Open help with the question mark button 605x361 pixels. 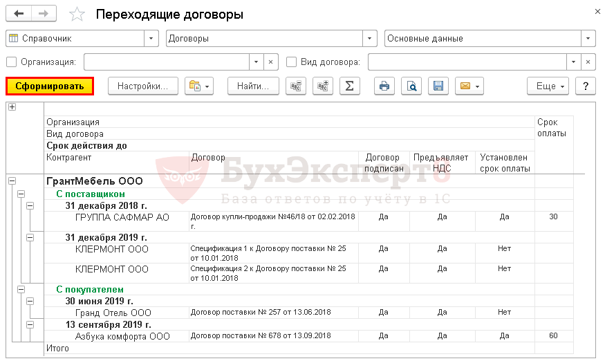click(x=586, y=86)
